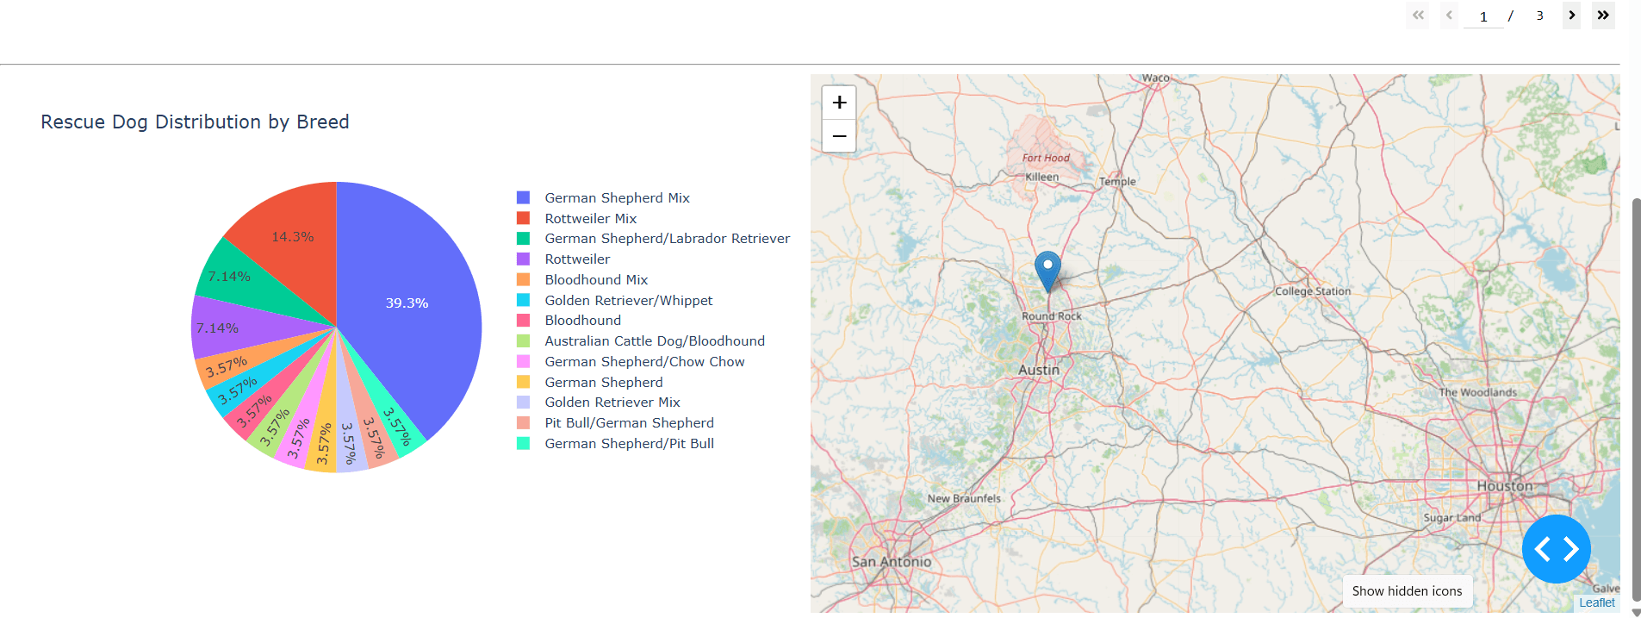Click the Houston label on map

pos(1505,486)
